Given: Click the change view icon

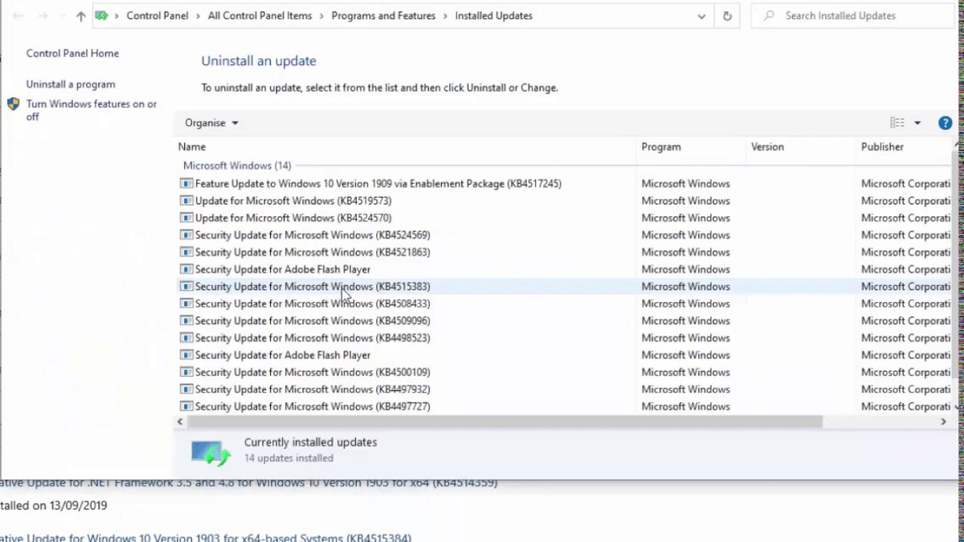Looking at the screenshot, I should [897, 123].
